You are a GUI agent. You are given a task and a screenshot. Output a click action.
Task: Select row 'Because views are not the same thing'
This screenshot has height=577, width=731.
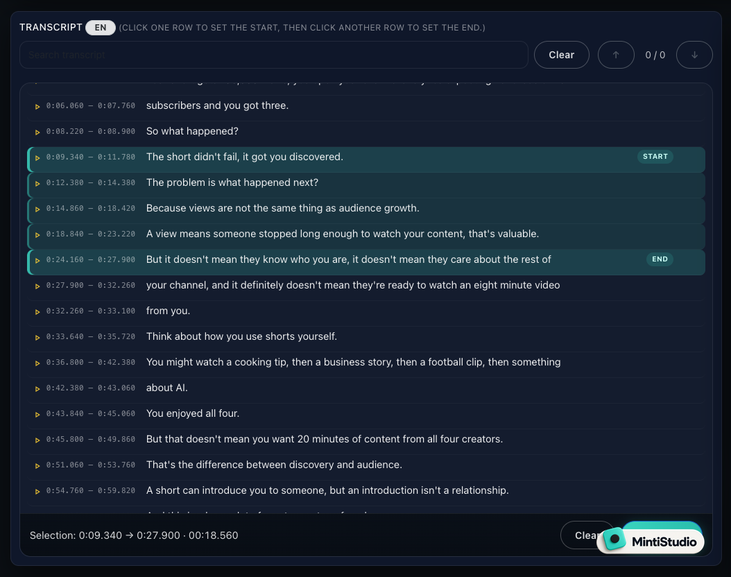(366, 211)
